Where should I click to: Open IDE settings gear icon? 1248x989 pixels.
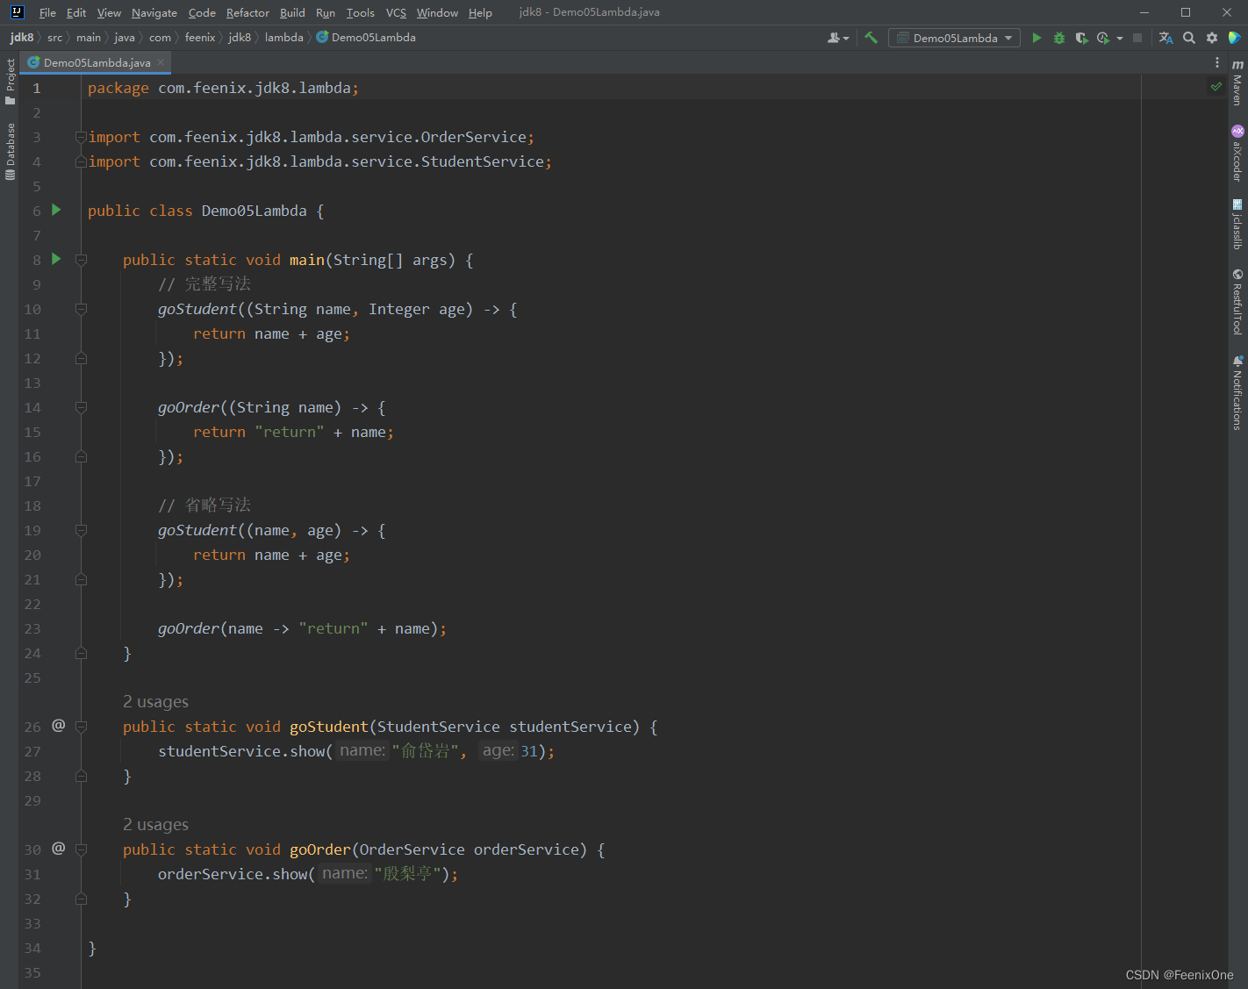[1212, 38]
